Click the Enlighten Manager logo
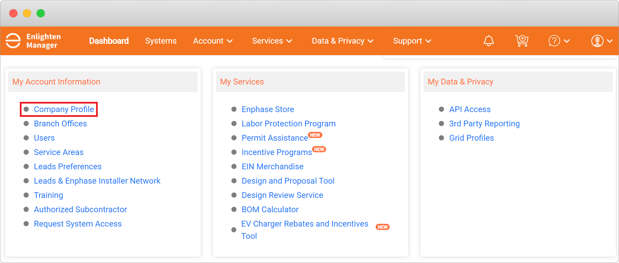Image resolution: width=619 pixels, height=263 pixels. [x=33, y=41]
